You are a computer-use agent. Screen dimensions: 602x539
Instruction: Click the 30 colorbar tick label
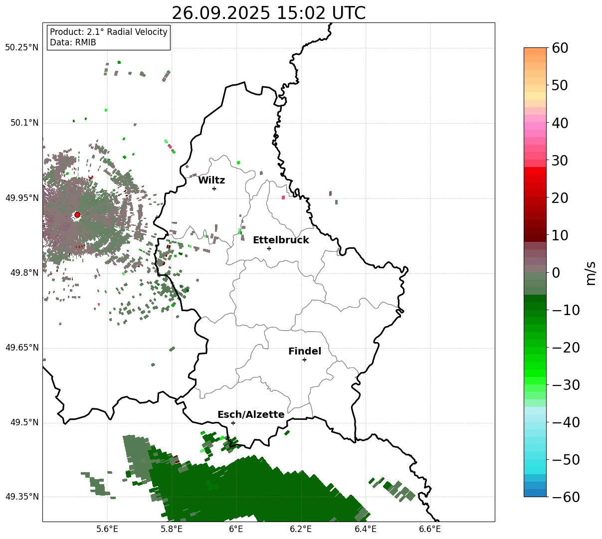coord(559,161)
